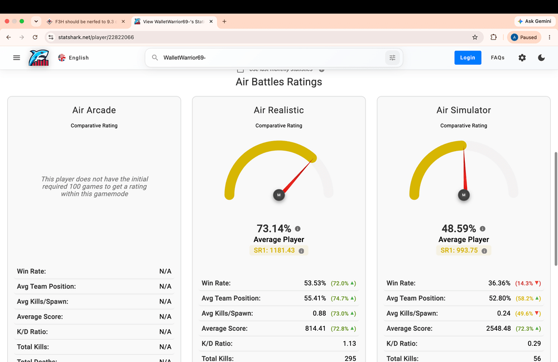
Task: Open settings with the gear icon
Action: coord(522,57)
